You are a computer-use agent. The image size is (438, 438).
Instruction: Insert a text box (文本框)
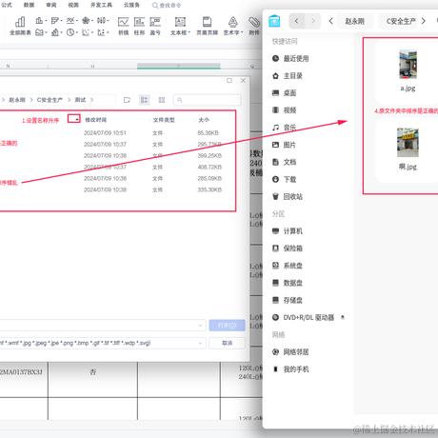(180, 26)
